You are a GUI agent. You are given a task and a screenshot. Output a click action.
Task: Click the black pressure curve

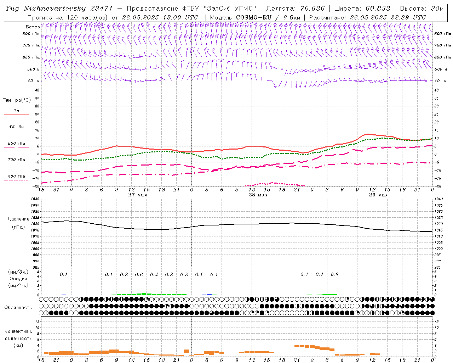tap(237, 224)
